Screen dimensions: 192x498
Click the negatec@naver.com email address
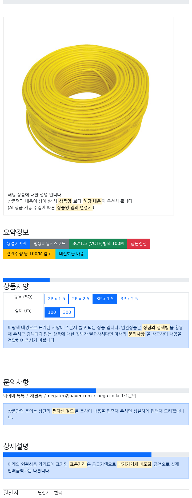(70, 396)
